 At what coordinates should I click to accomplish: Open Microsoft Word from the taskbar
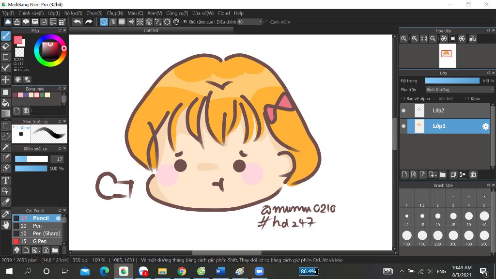(220, 271)
